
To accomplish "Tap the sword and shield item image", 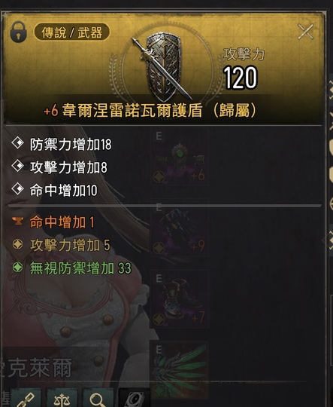I will [162, 67].
